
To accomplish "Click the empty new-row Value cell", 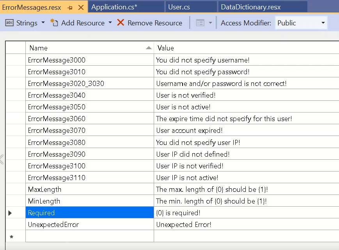I will click(247, 236).
